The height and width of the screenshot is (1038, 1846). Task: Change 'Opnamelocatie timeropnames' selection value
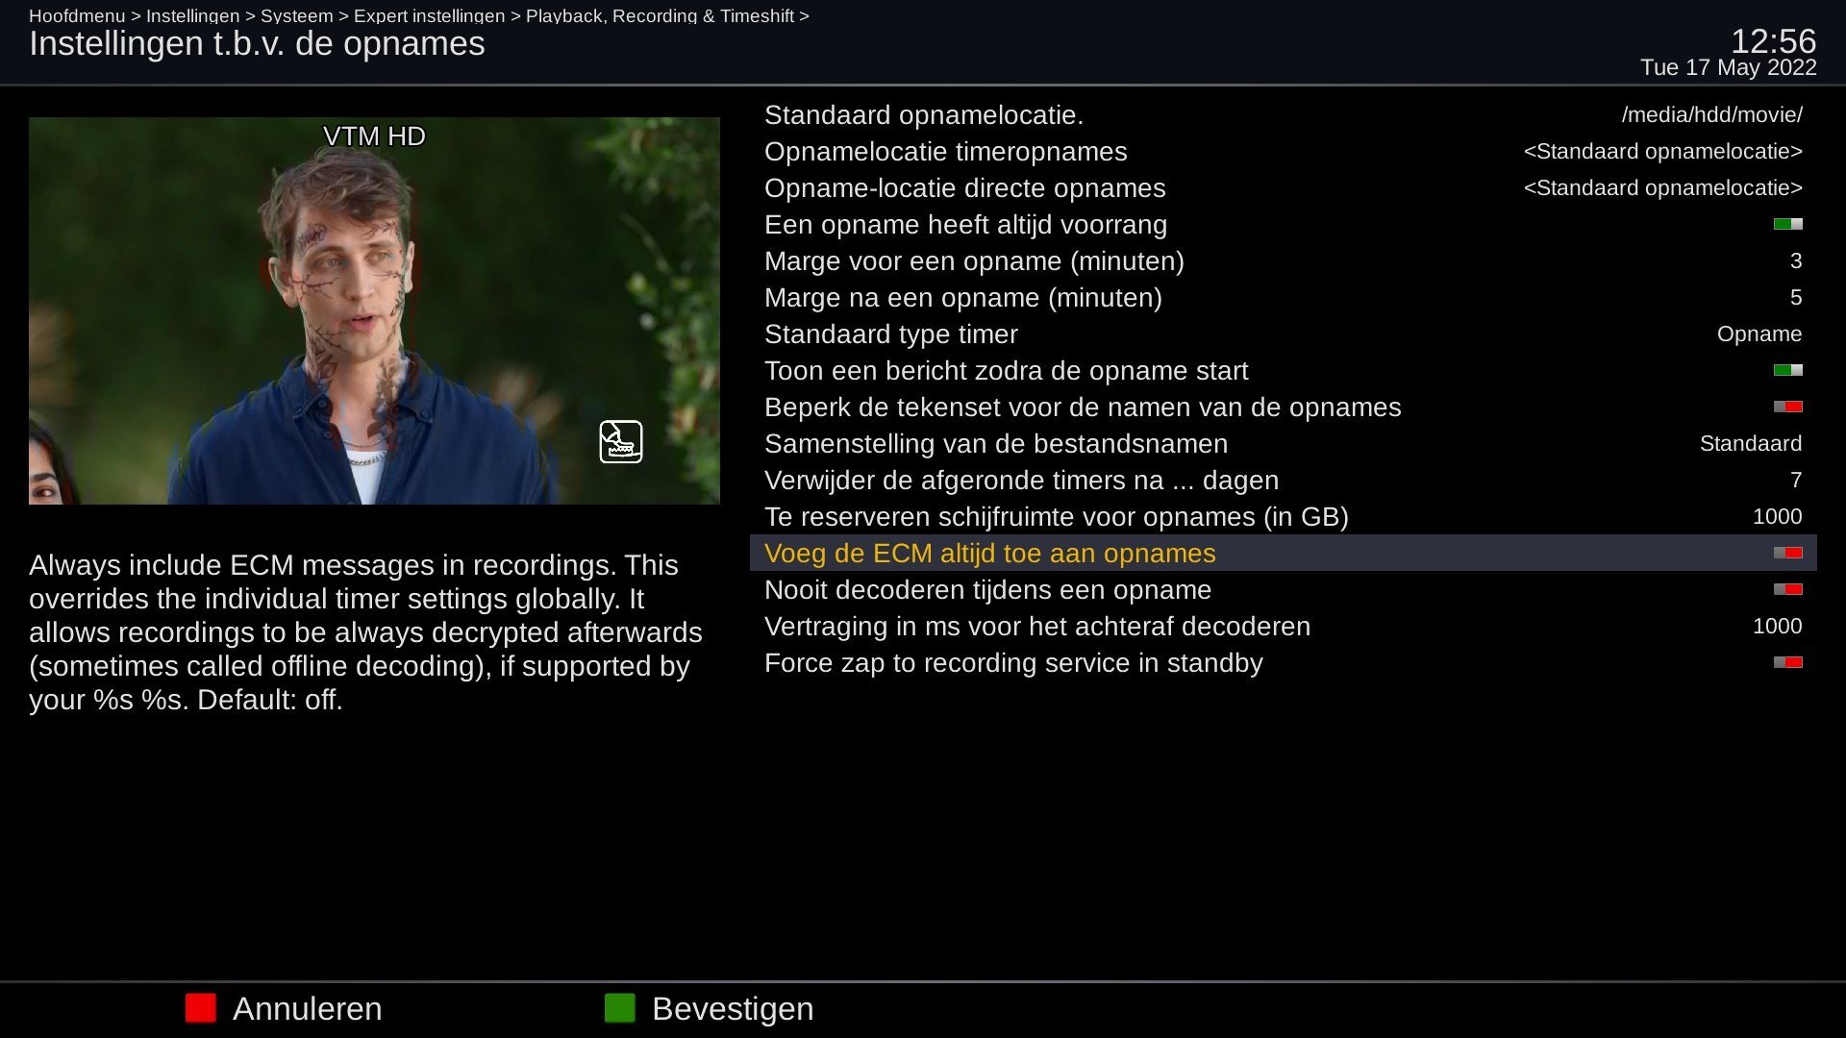click(1662, 152)
